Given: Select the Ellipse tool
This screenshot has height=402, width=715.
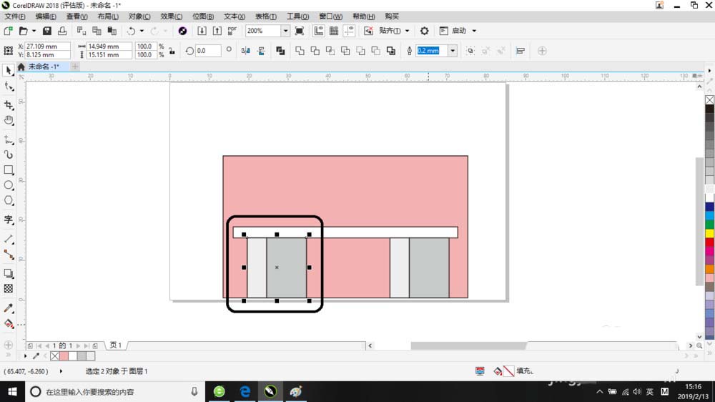Looking at the screenshot, I should tap(9, 185).
